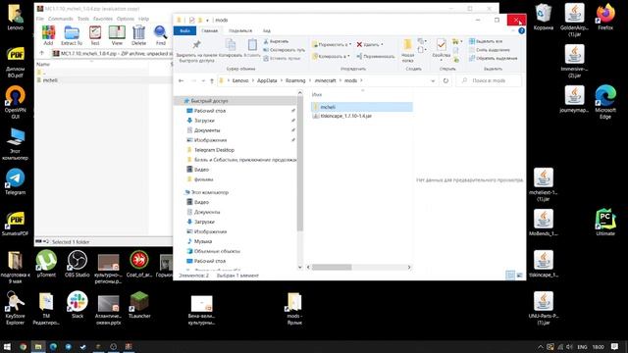Click .minecraft in the address path
The width and height of the screenshot is (628, 353).
tap(325, 80)
